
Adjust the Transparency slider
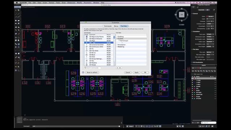pyautogui.click(x=208, y=29)
